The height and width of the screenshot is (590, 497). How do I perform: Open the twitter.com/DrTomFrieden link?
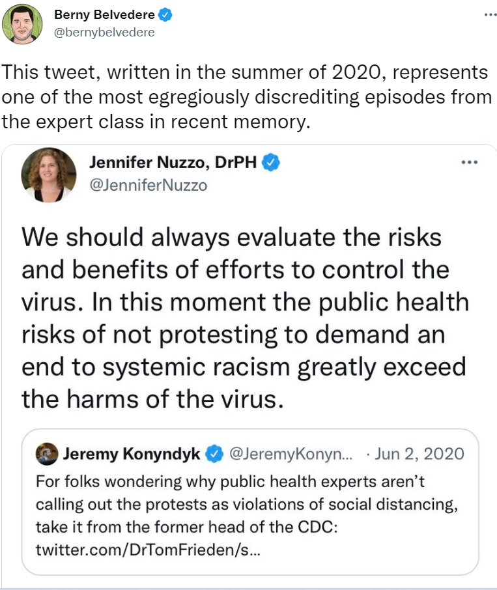(147, 550)
